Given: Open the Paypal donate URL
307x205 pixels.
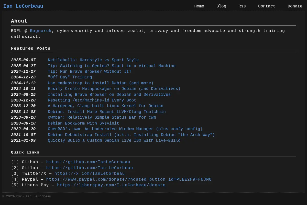Looking at the screenshot, I should click(129, 179).
